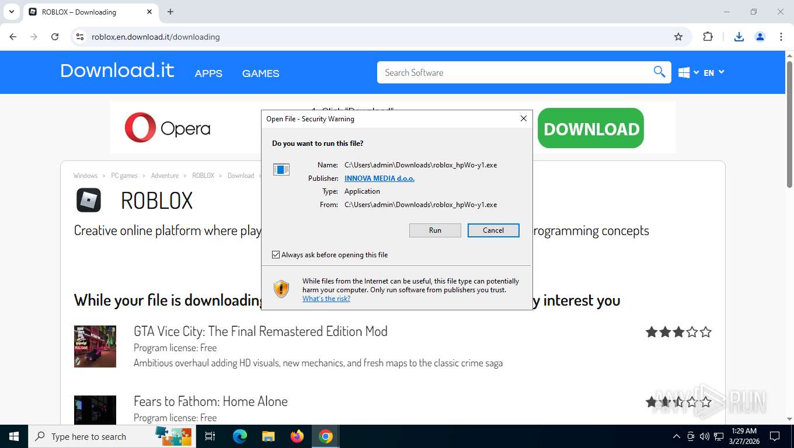Click the GTA Vice City thumbnail

coord(95,346)
